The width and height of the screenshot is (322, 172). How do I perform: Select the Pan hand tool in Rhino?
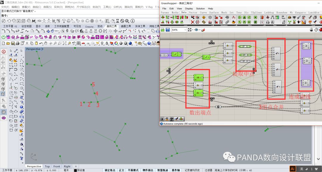point(46,43)
